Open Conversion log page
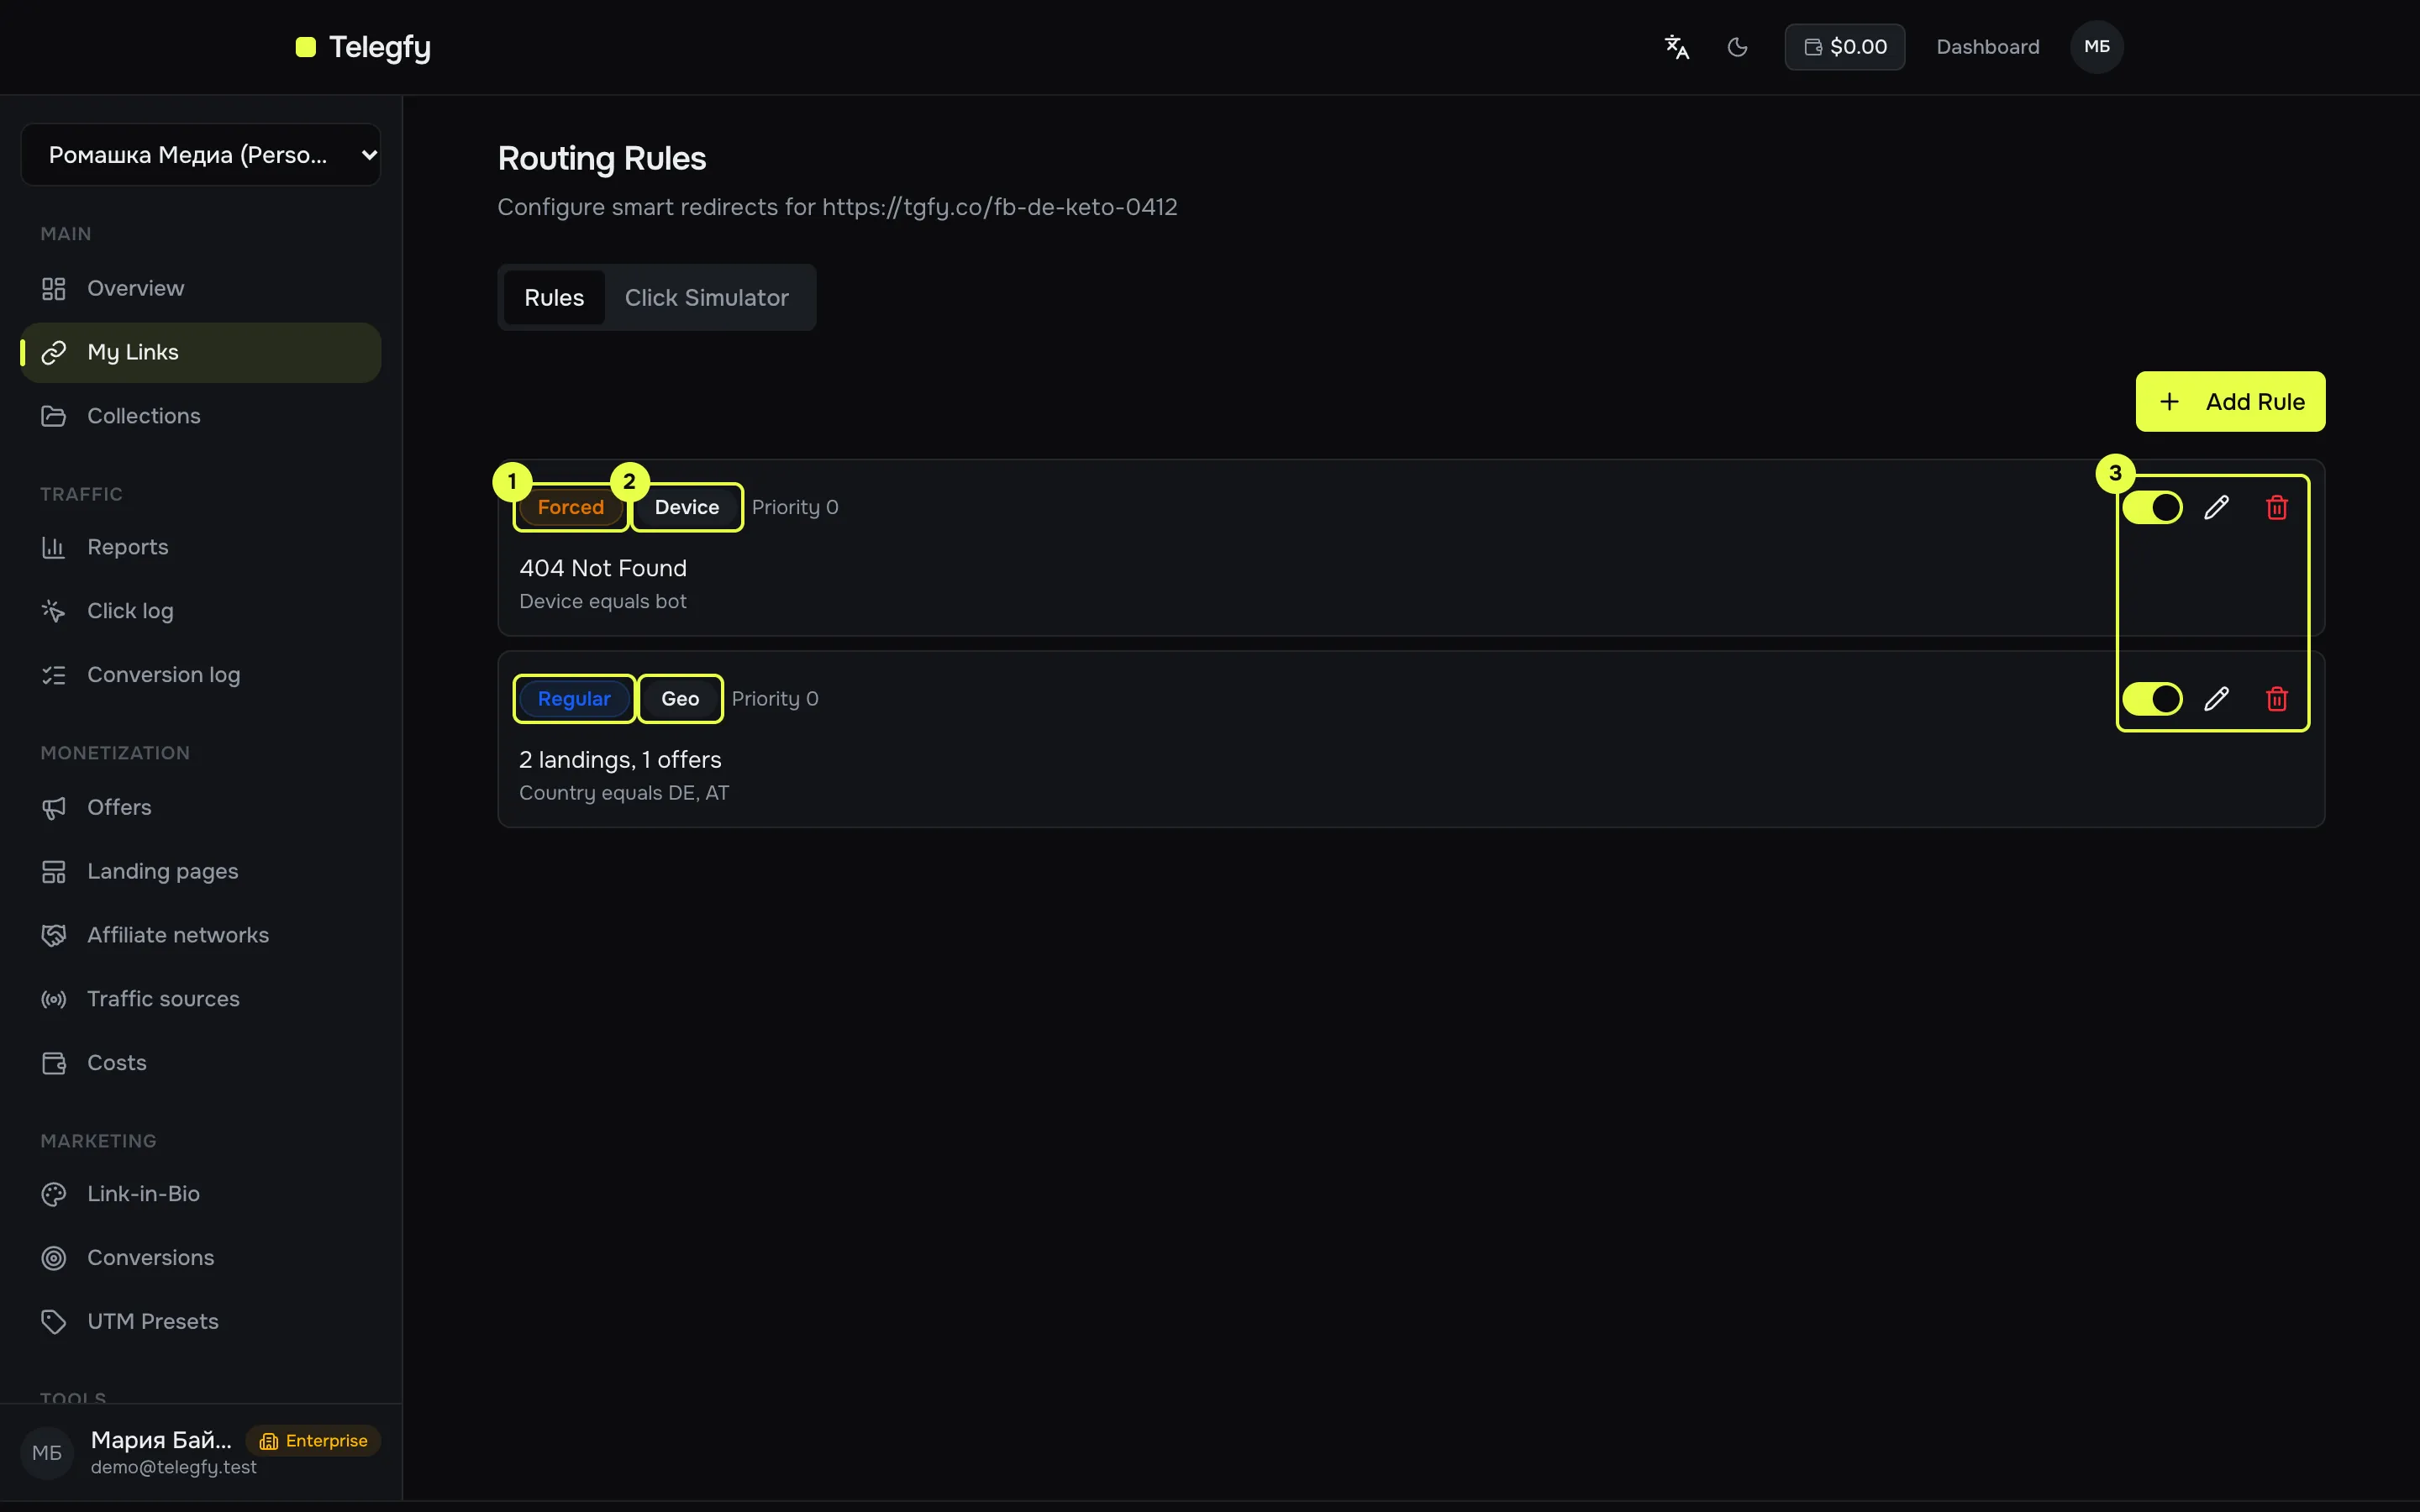Viewport: 2420px width, 1512px height. (201, 675)
